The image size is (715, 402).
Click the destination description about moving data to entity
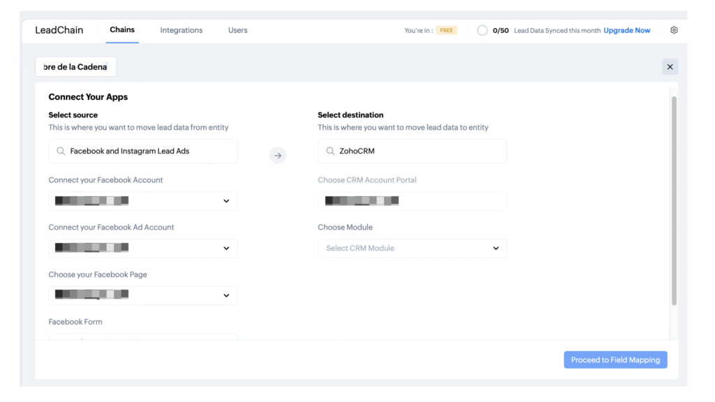(x=403, y=128)
